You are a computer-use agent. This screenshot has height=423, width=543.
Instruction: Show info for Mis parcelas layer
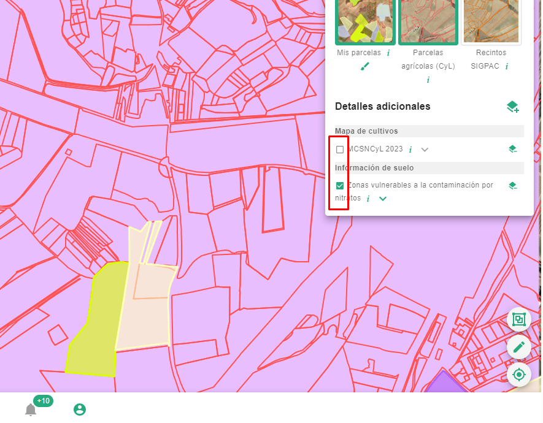coord(388,53)
